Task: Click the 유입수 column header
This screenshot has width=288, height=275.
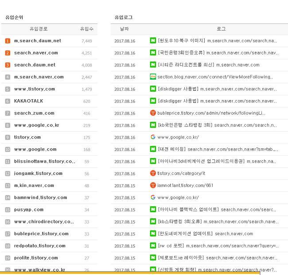Action: pos(87,29)
